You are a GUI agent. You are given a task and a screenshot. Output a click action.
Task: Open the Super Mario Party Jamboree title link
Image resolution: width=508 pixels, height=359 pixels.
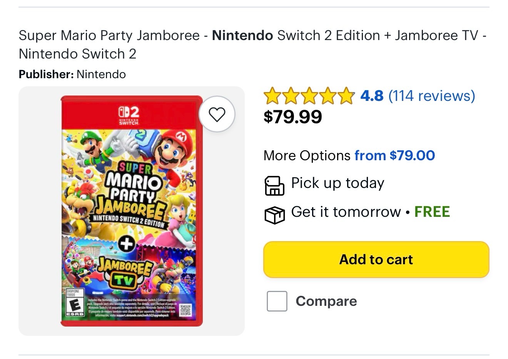point(252,44)
